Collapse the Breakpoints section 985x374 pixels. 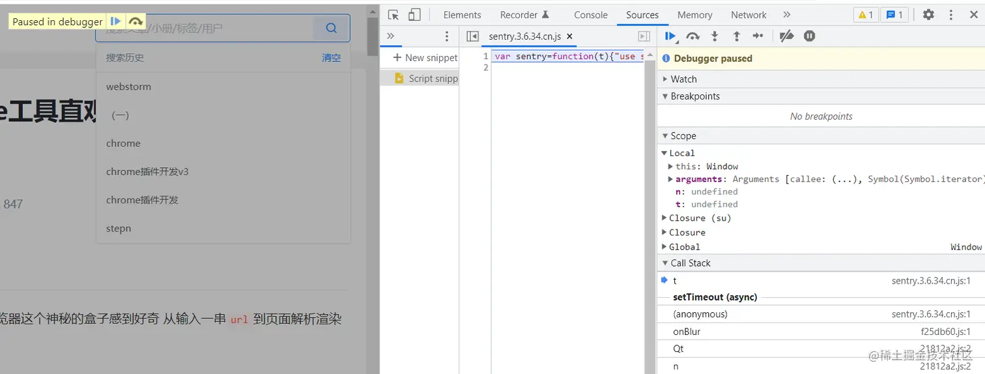click(x=821, y=96)
